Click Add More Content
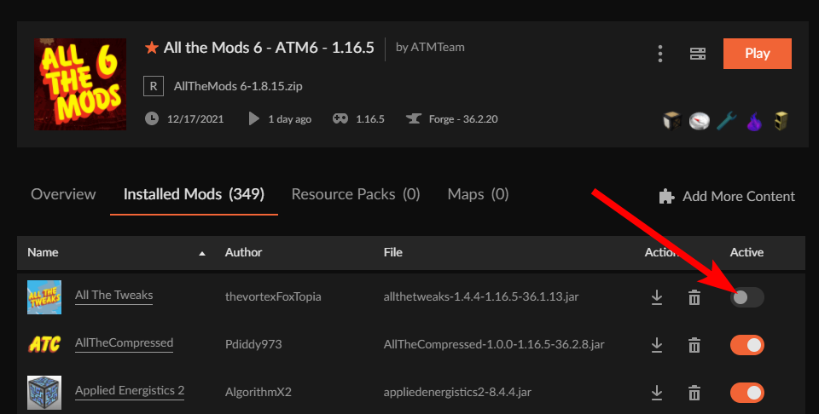Screen dimensions: 819x414 pos(739,196)
